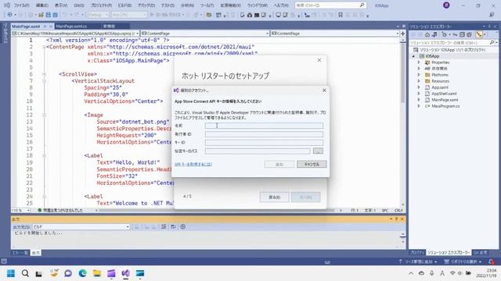501x281 pixels.
Task: Click the Start local device run button
Action: click(166, 15)
